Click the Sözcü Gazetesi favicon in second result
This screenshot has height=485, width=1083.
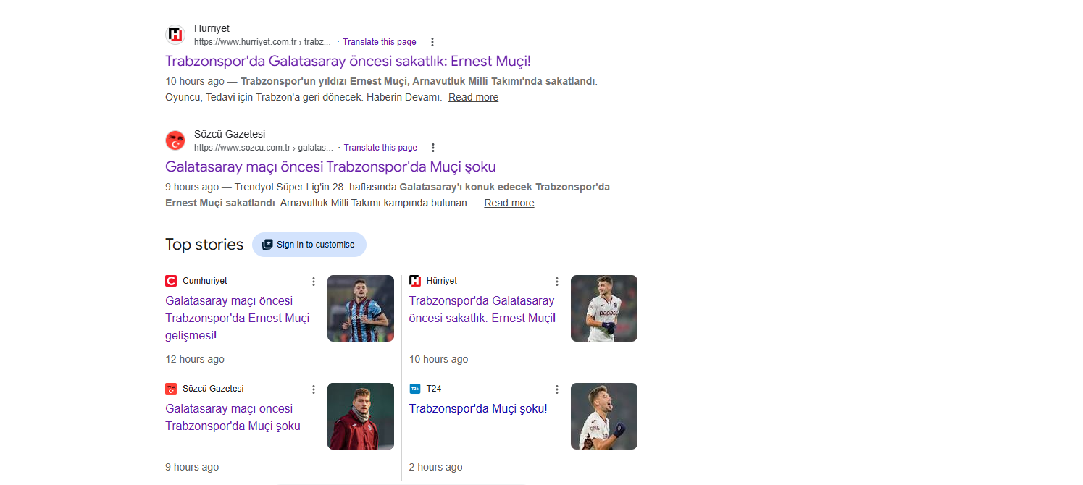tap(175, 140)
